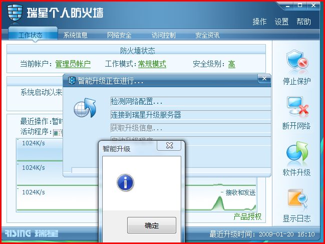325x244 pixels.
Task: Click the 软件升级 label
Action: click(x=296, y=172)
